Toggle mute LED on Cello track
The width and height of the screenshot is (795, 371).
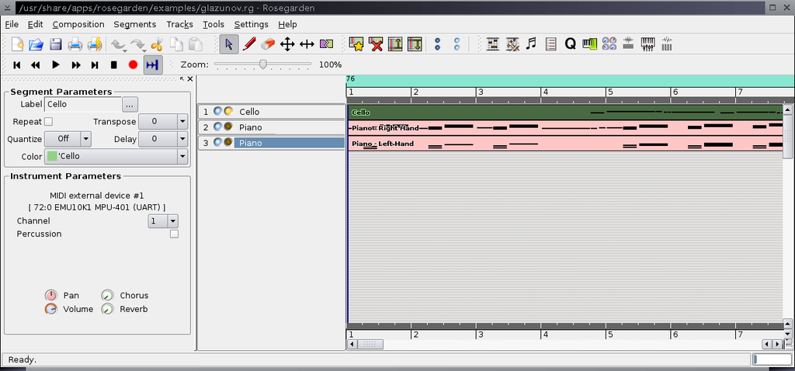[218, 112]
